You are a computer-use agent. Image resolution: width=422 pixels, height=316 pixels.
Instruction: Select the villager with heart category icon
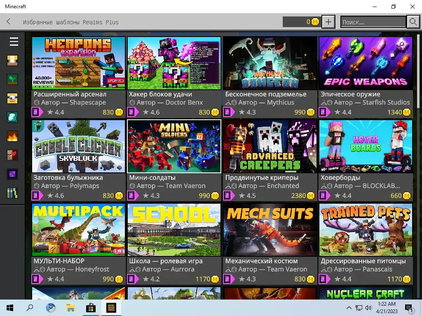12,155
